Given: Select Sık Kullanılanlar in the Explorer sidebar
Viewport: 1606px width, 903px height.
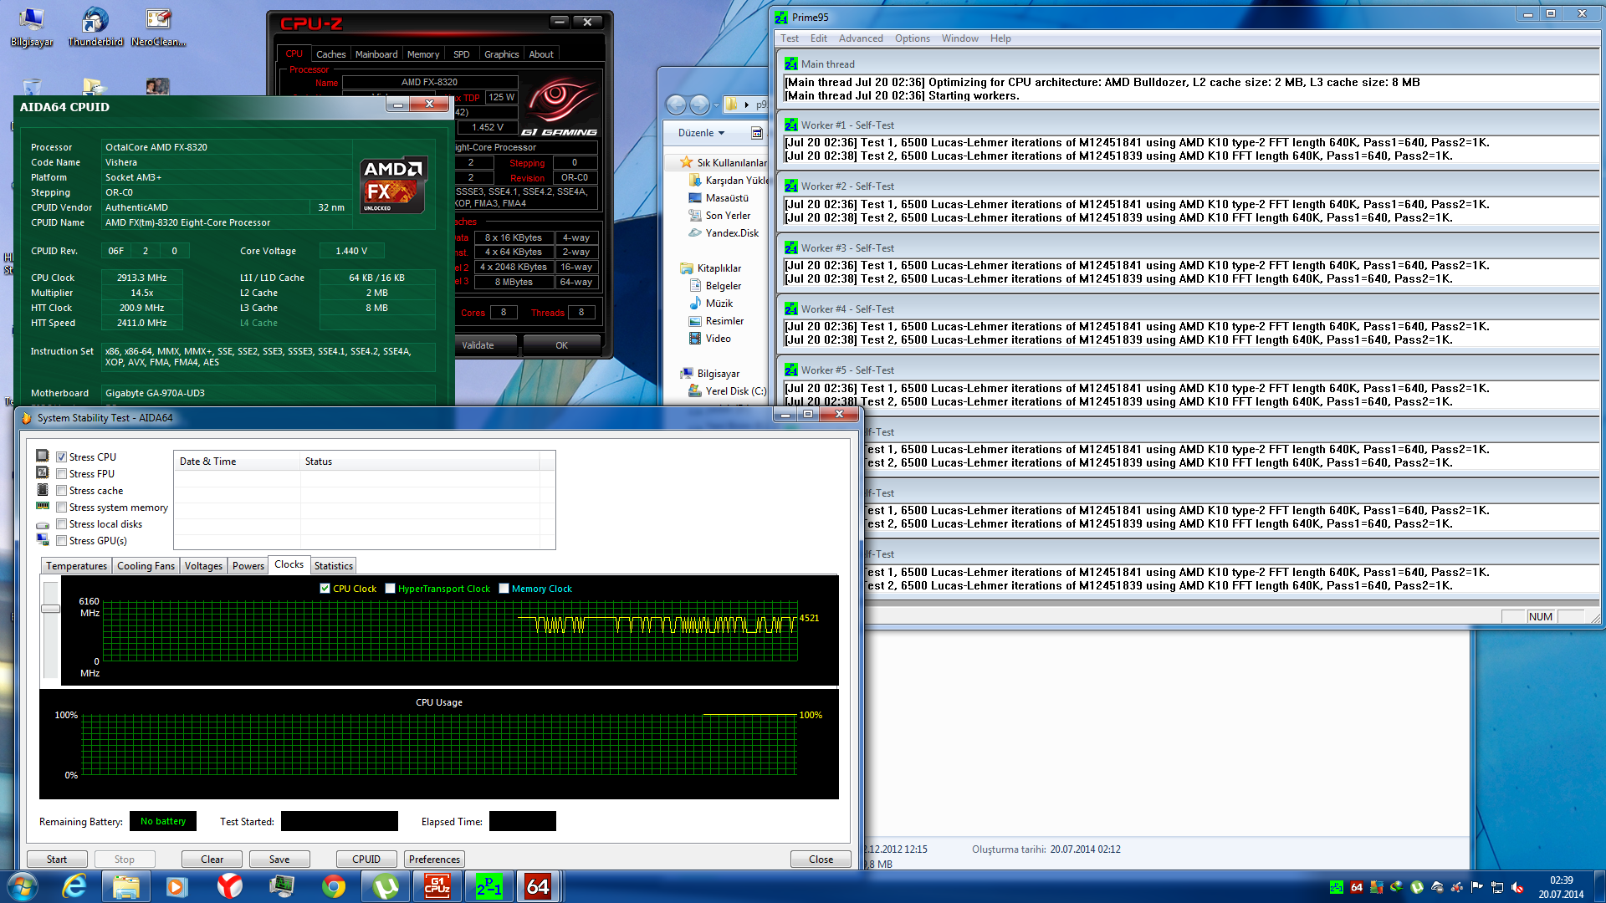Looking at the screenshot, I should click(723, 163).
